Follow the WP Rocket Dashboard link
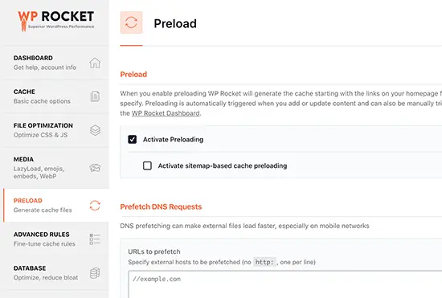The width and height of the screenshot is (442, 298). [x=166, y=113]
